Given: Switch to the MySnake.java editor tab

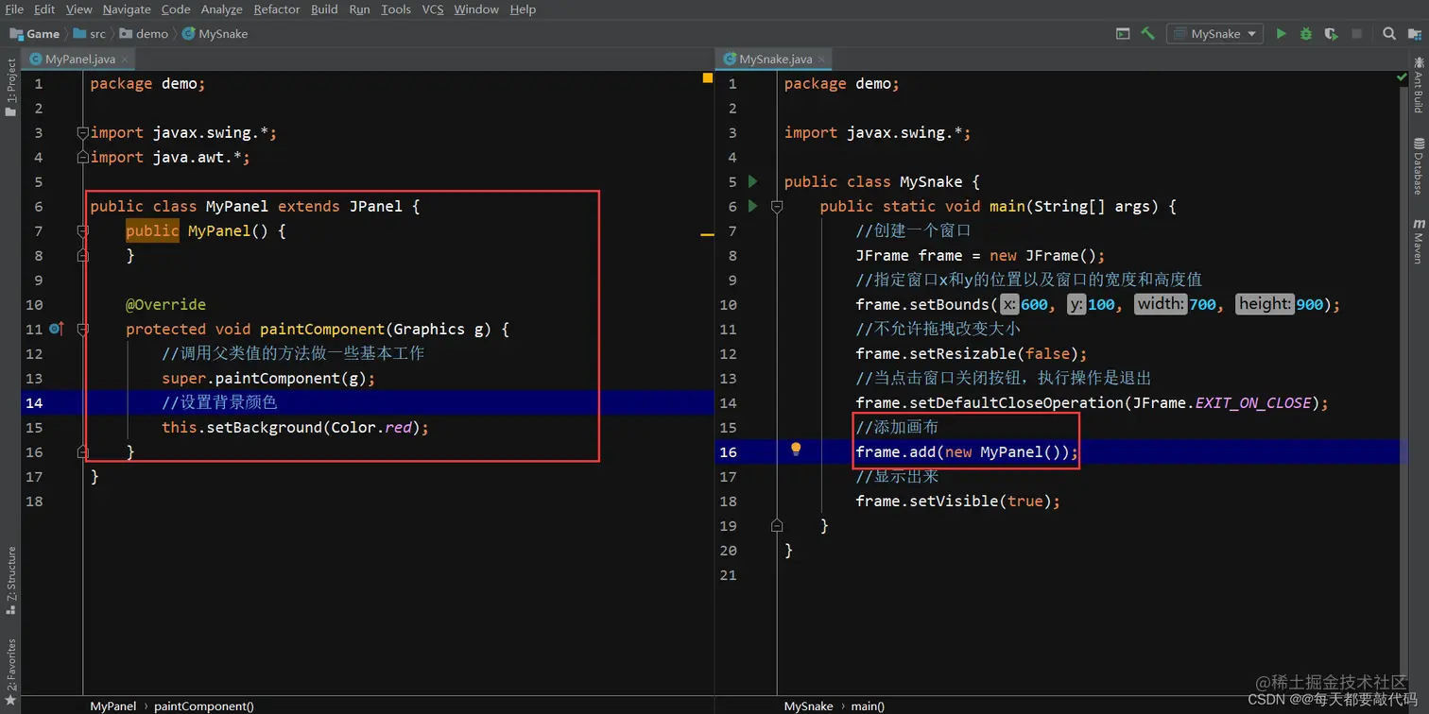Looking at the screenshot, I should pos(775,59).
